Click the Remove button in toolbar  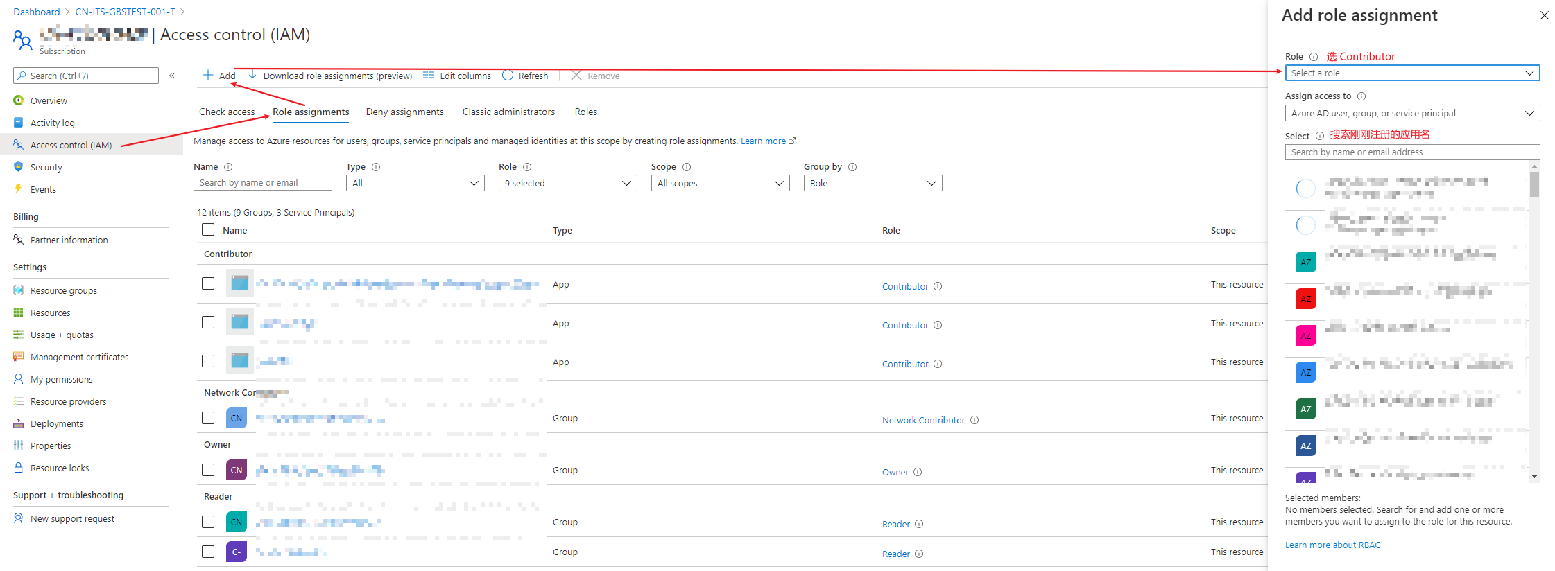pos(596,76)
